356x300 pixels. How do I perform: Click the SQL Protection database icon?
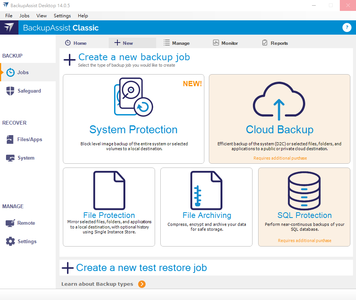304,191
